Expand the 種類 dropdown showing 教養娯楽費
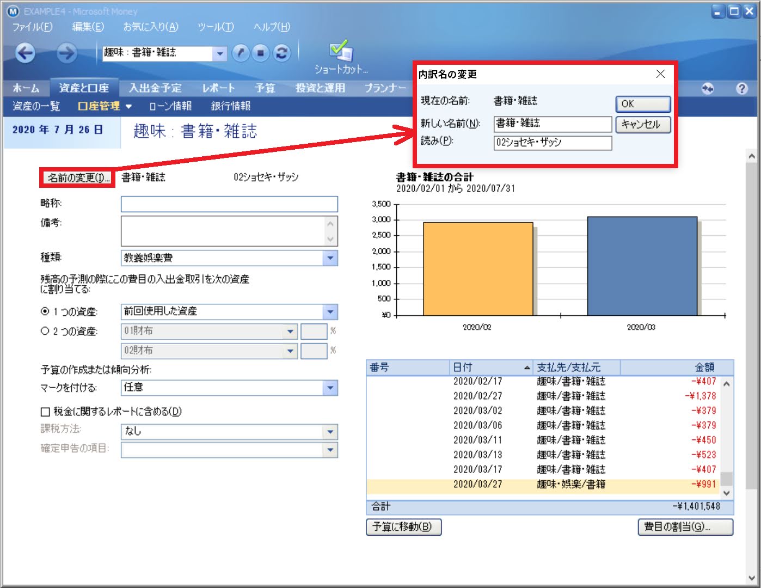761x588 pixels. coord(330,258)
